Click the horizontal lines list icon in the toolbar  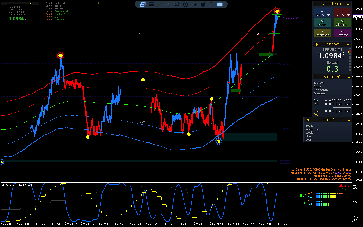pos(152,4)
